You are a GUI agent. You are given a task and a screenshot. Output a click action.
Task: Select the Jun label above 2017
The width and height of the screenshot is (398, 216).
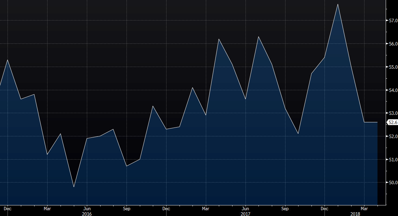[x=246, y=208]
